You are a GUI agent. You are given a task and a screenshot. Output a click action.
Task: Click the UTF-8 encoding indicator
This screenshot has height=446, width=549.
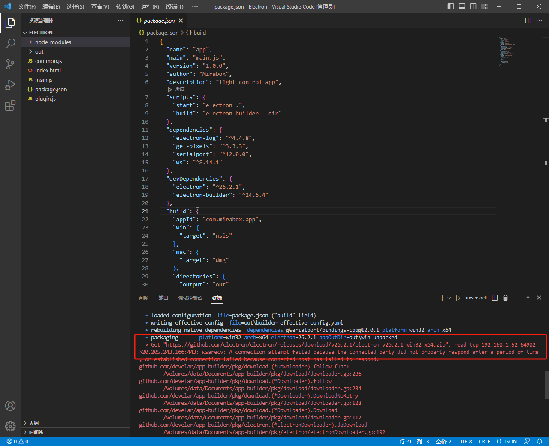(465, 441)
